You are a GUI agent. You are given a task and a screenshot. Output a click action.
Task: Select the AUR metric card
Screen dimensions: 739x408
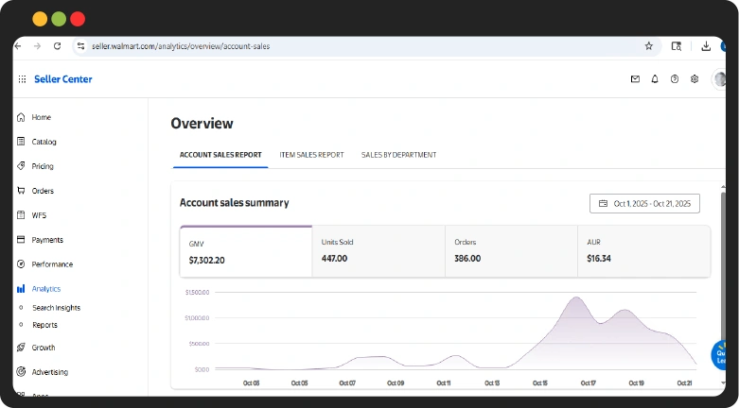coord(643,251)
